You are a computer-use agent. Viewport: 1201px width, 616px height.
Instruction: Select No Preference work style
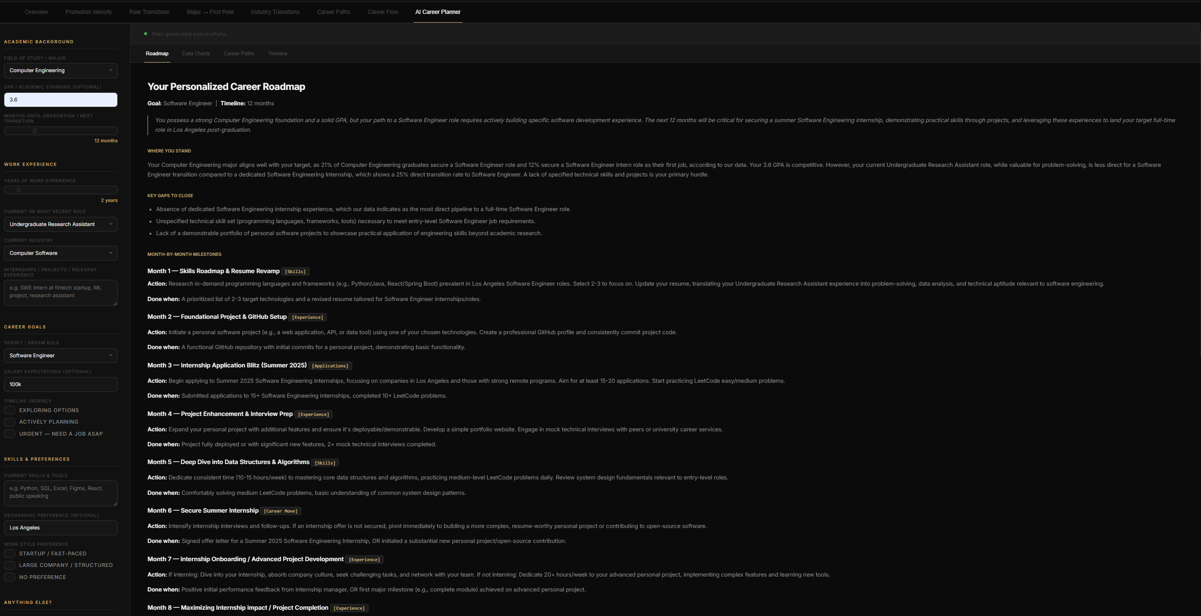tap(10, 577)
